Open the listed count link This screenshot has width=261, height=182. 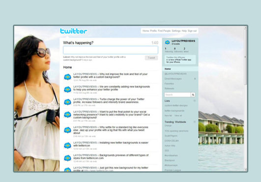(x=186, y=50)
